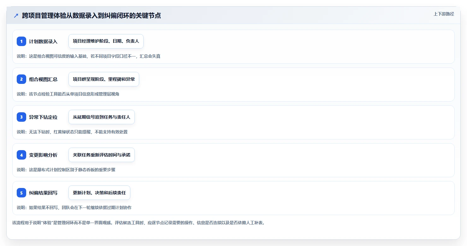Click the 项目经理维护阶段、日期、负责人 chip
This screenshot has height=246, width=467.
point(106,41)
